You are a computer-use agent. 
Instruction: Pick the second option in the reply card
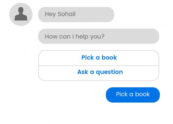(x=99, y=73)
